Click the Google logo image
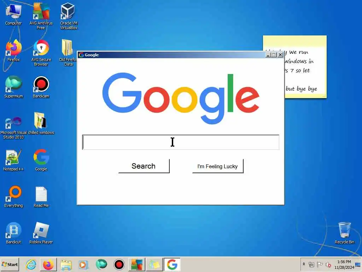Screen dimensions: 362x272 pos(181,98)
